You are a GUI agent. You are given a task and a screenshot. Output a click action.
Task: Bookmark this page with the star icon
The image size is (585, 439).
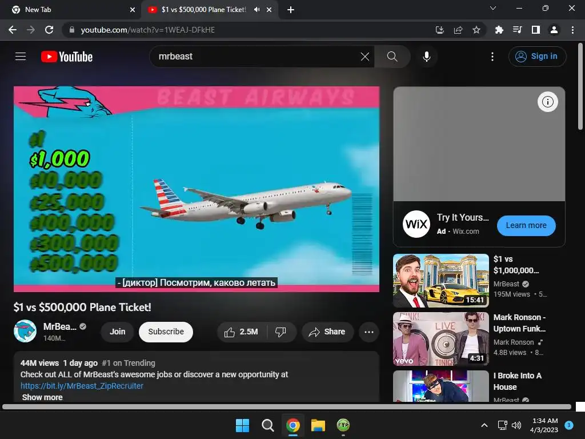476,30
